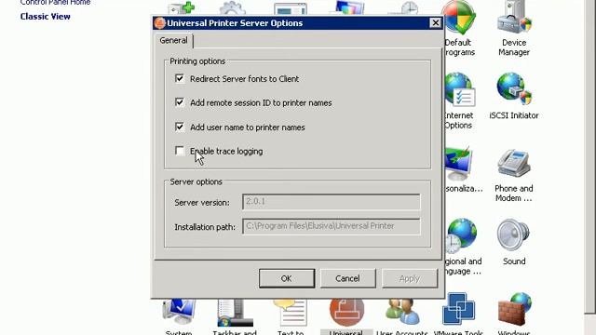Open System icon in Control Panel

179,316
